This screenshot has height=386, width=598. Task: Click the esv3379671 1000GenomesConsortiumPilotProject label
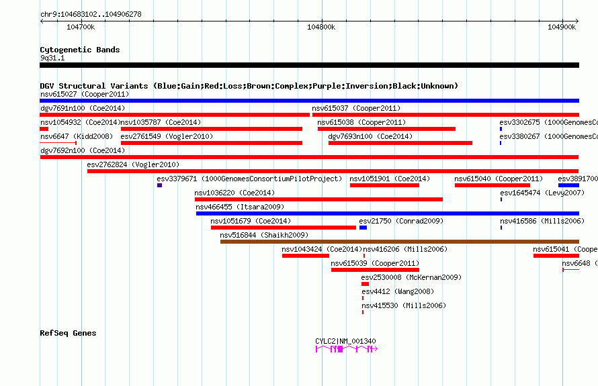pos(249,179)
